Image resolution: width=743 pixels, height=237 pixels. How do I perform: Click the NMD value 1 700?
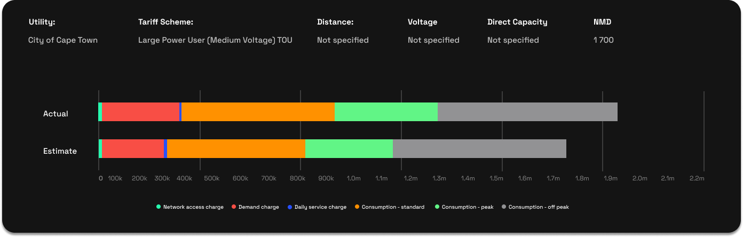pyautogui.click(x=603, y=40)
